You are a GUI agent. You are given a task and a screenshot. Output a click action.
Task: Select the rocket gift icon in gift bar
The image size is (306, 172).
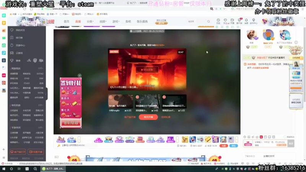click(x=193, y=140)
